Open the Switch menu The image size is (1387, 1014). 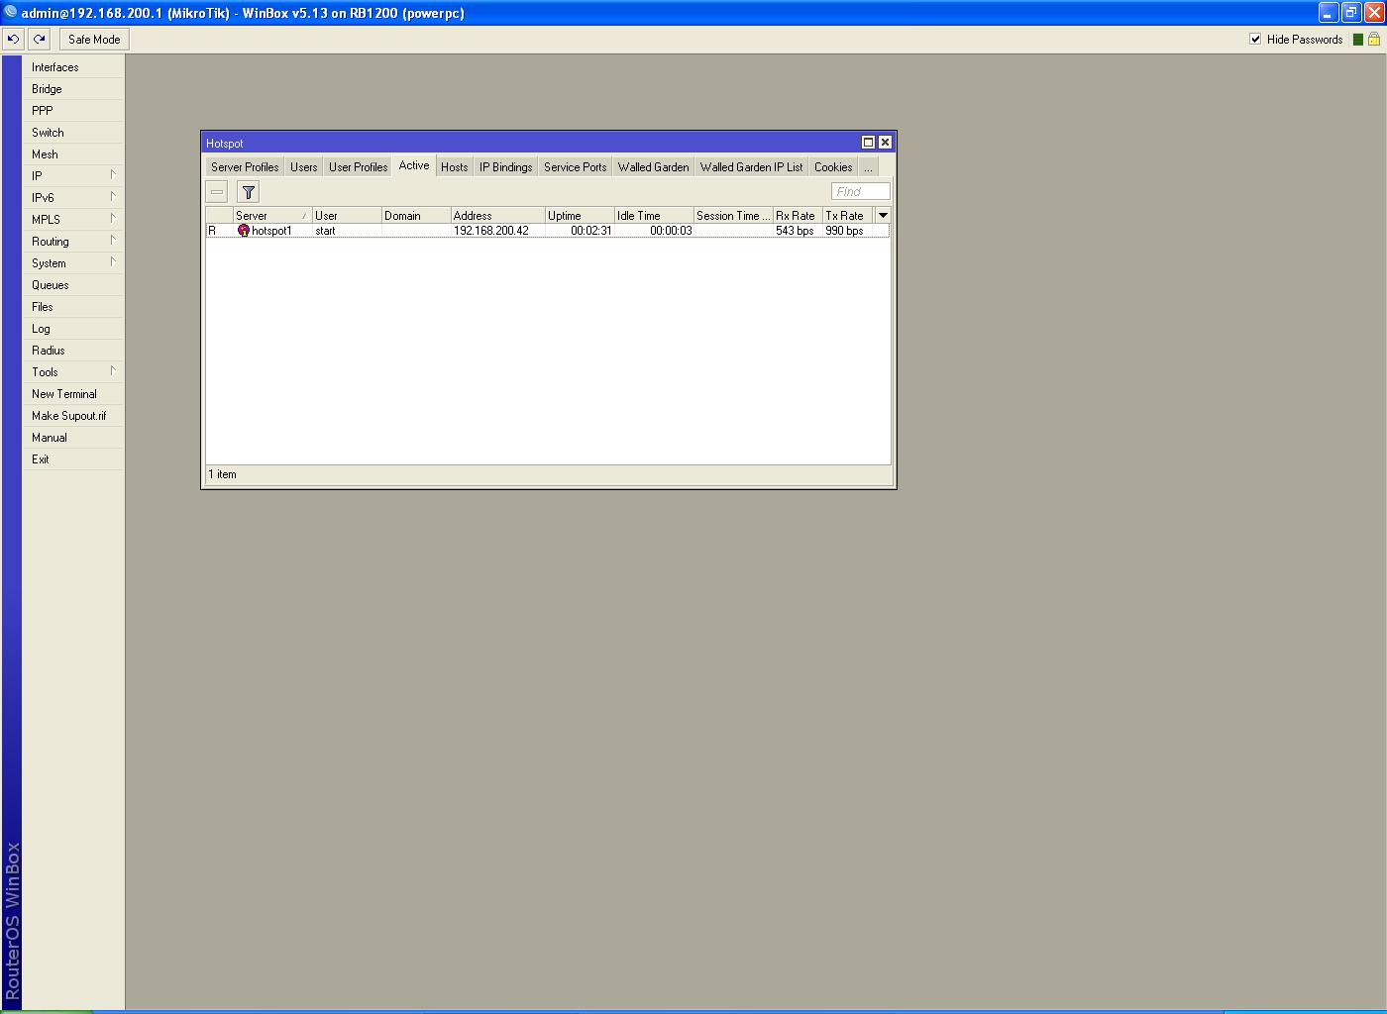73,133
